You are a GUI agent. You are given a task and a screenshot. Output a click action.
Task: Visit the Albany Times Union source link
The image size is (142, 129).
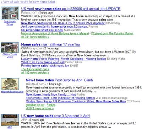pyautogui.click(x=10, y=55)
